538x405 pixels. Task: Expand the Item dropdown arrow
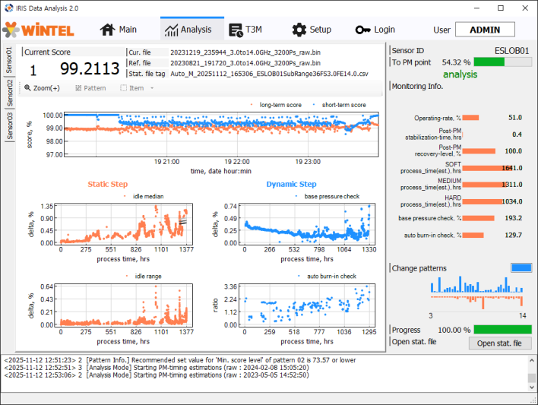click(x=152, y=88)
